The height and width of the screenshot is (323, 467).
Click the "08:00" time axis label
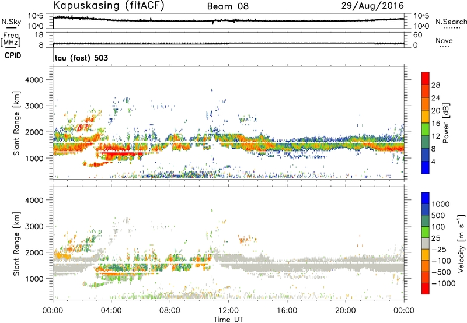coord(170,311)
